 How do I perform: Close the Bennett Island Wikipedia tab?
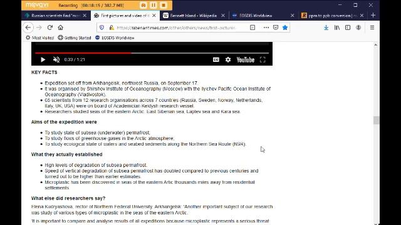(223, 16)
